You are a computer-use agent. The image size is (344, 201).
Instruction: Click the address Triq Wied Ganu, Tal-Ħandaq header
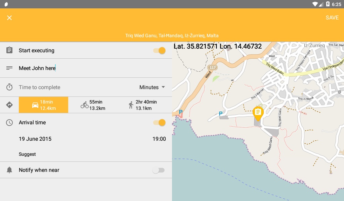[172, 36]
